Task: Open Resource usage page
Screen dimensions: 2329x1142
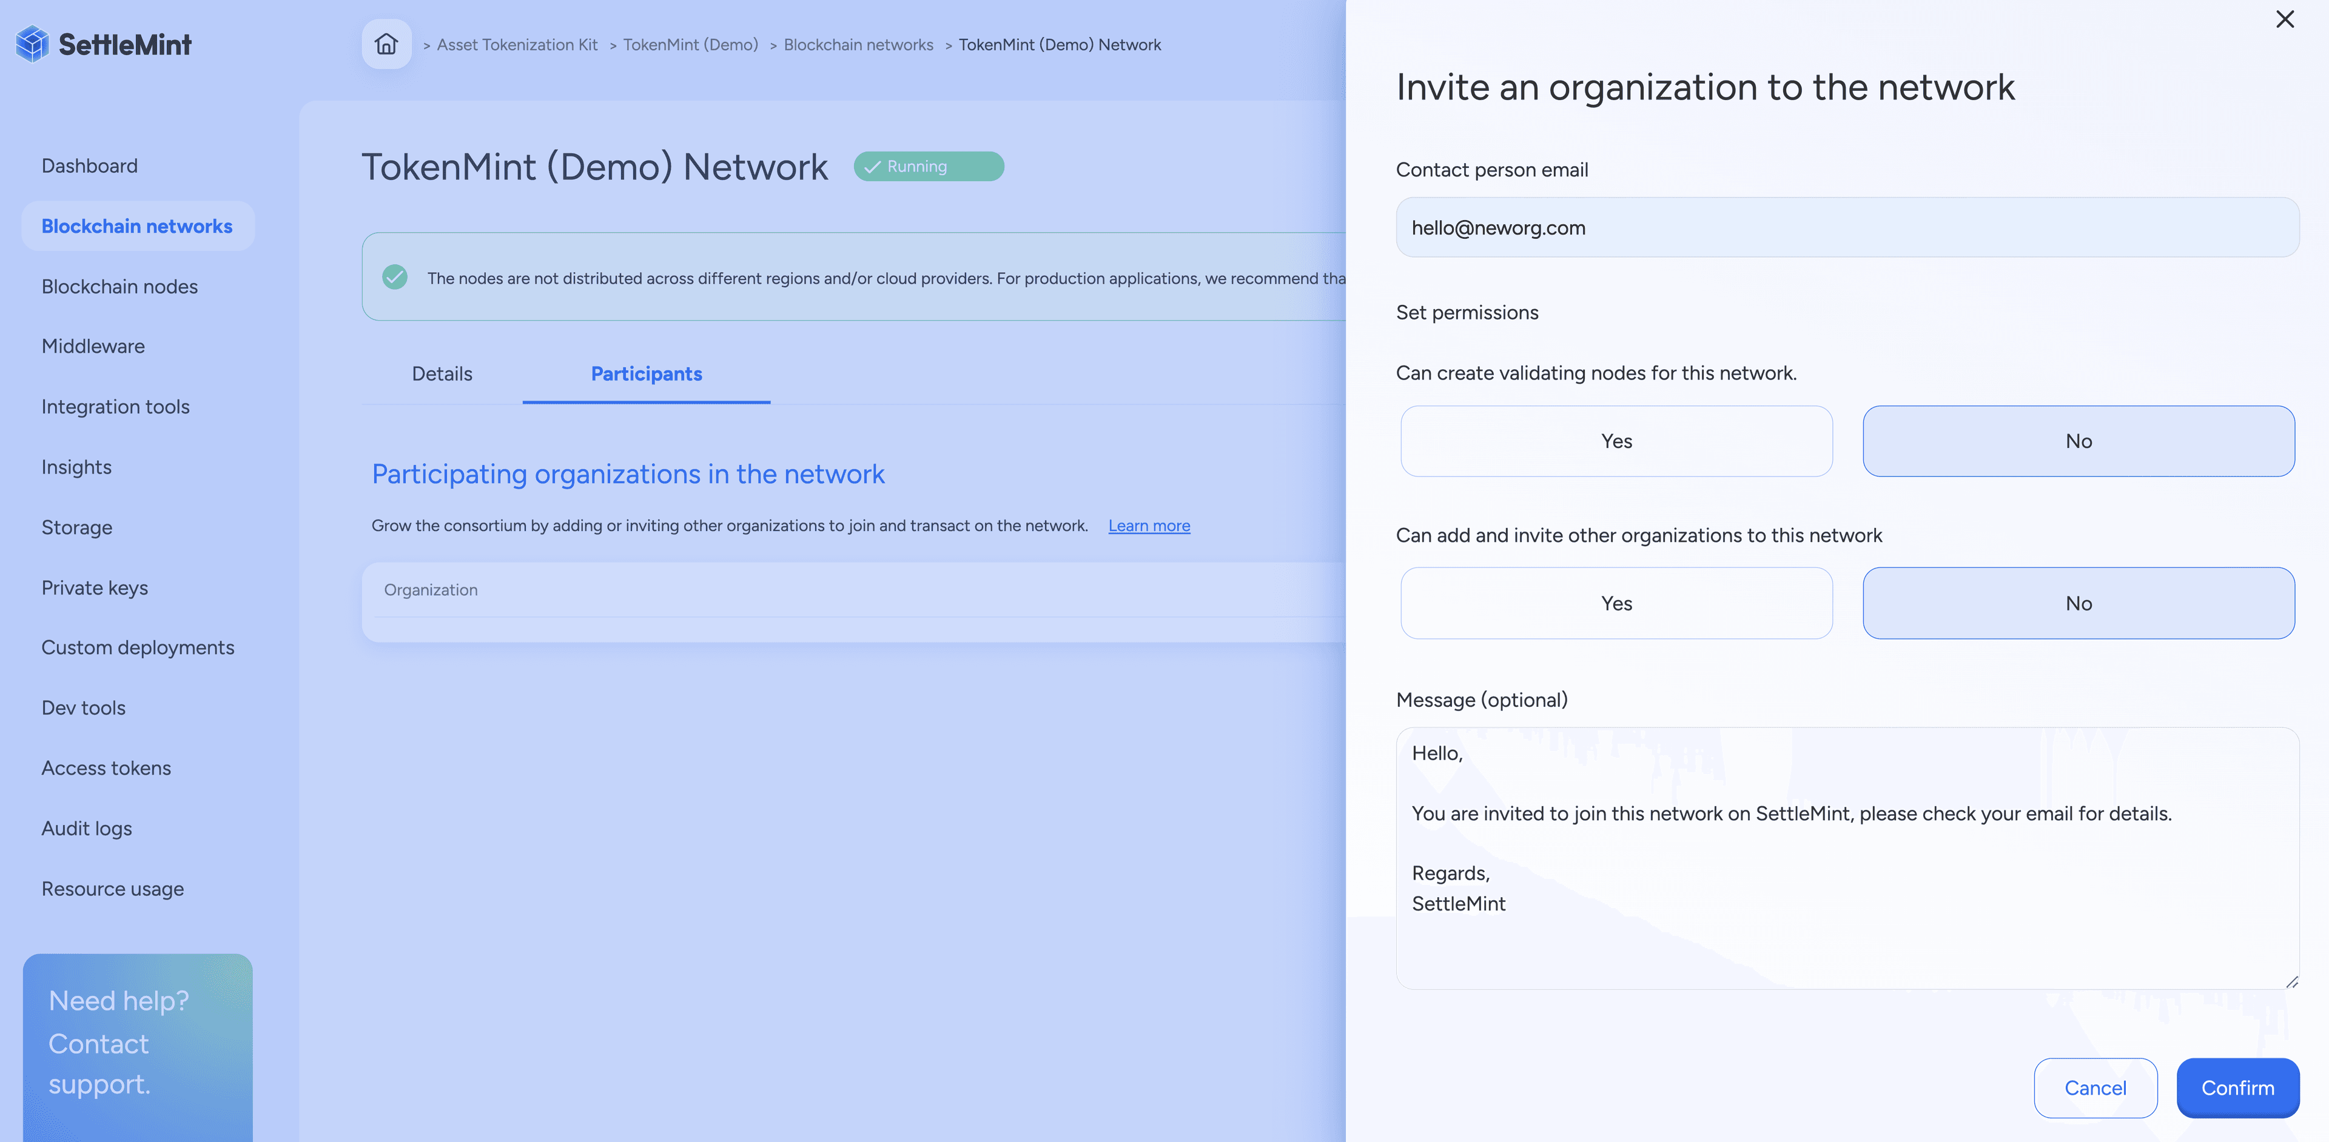Action: (112, 889)
